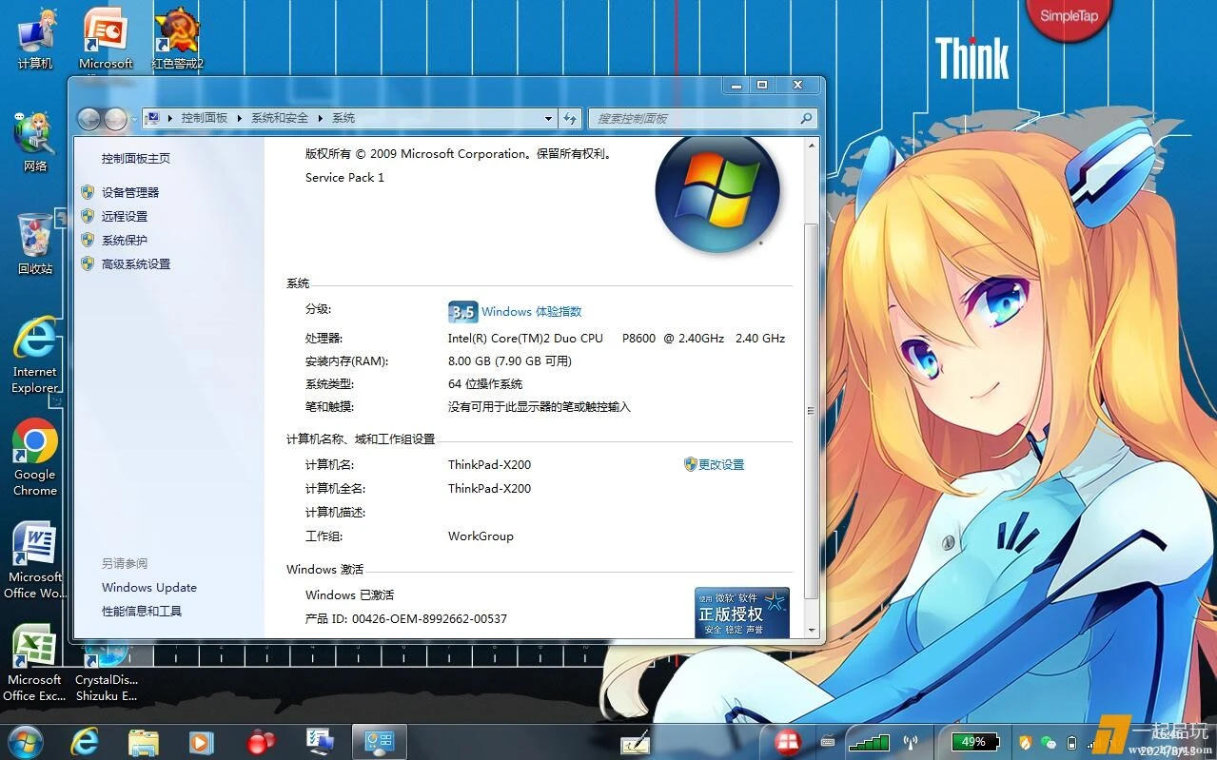1217x760 pixels.
Task: Click the 3.5 experience rating badge
Action: click(x=461, y=311)
